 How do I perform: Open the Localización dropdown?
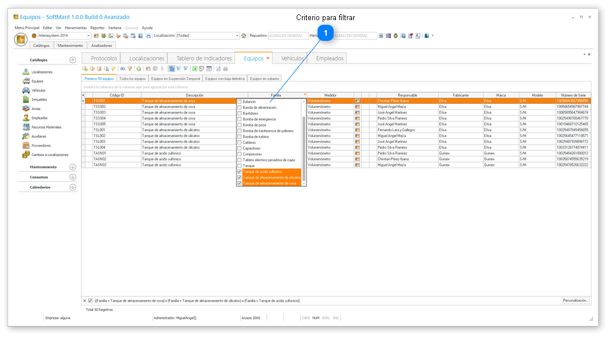tap(237, 36)
